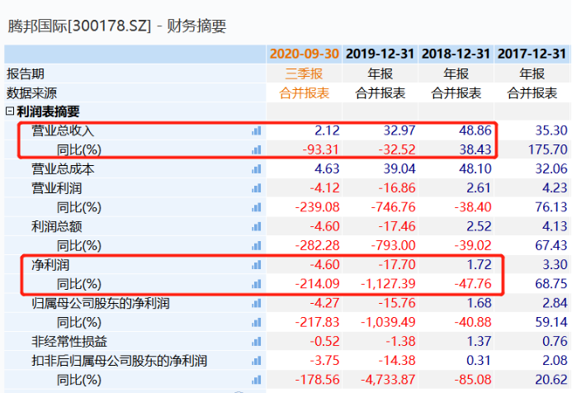Click chart icon in the -178.56 同比(%) row
Image resolution: width=572 pixels, height=393 pixels.
tap(257, 380)
